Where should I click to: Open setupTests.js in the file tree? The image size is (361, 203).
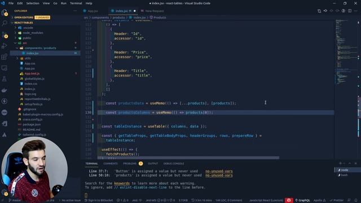coord(33,104)
